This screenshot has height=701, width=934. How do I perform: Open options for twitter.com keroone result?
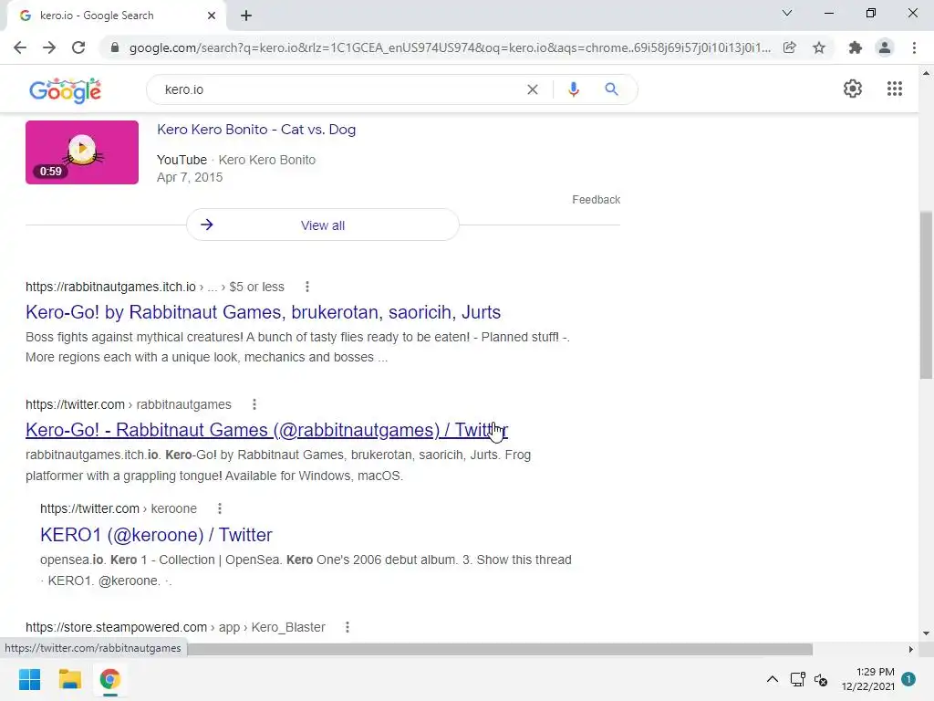click(220, 508)
